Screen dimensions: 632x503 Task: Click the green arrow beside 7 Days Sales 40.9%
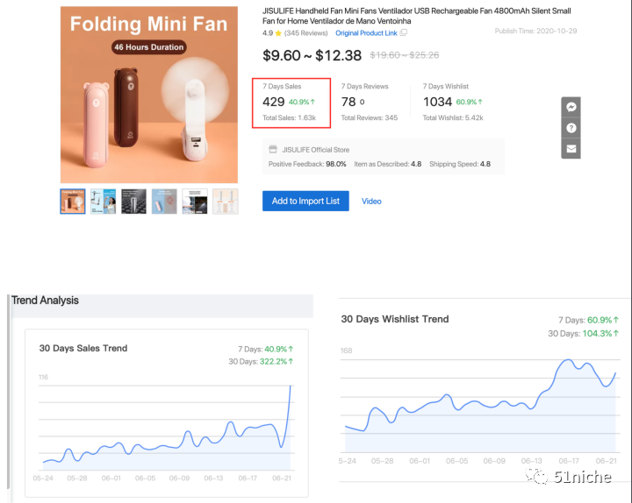coord(312,102)
